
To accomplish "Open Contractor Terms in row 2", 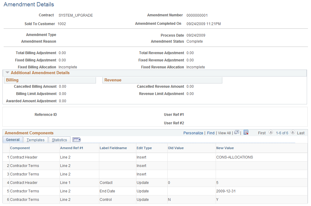I will point(24,165).
